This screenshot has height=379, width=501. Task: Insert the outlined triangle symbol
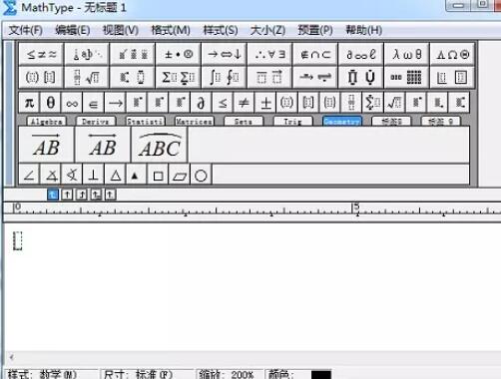click(x=115, y=175)
